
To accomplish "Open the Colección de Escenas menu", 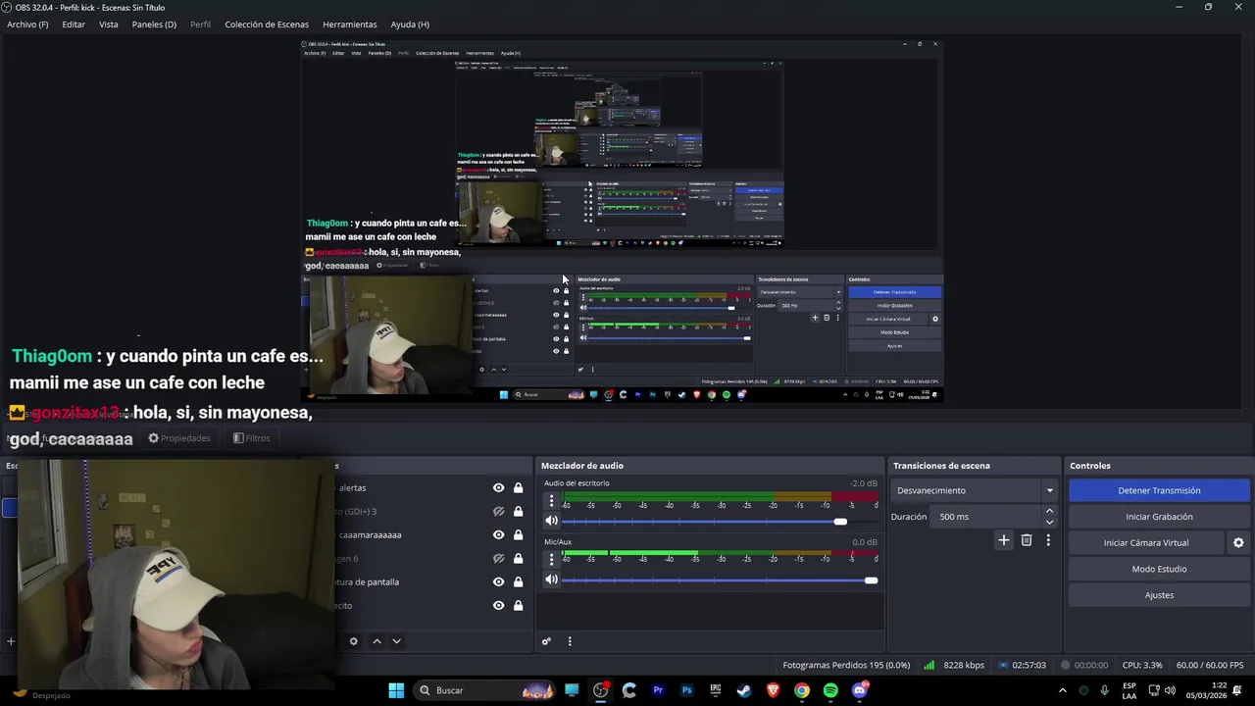I will [267, 25].
